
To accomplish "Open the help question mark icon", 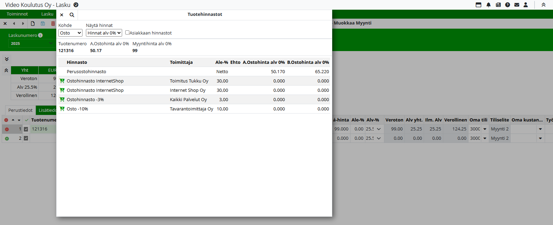I will 507,5.
